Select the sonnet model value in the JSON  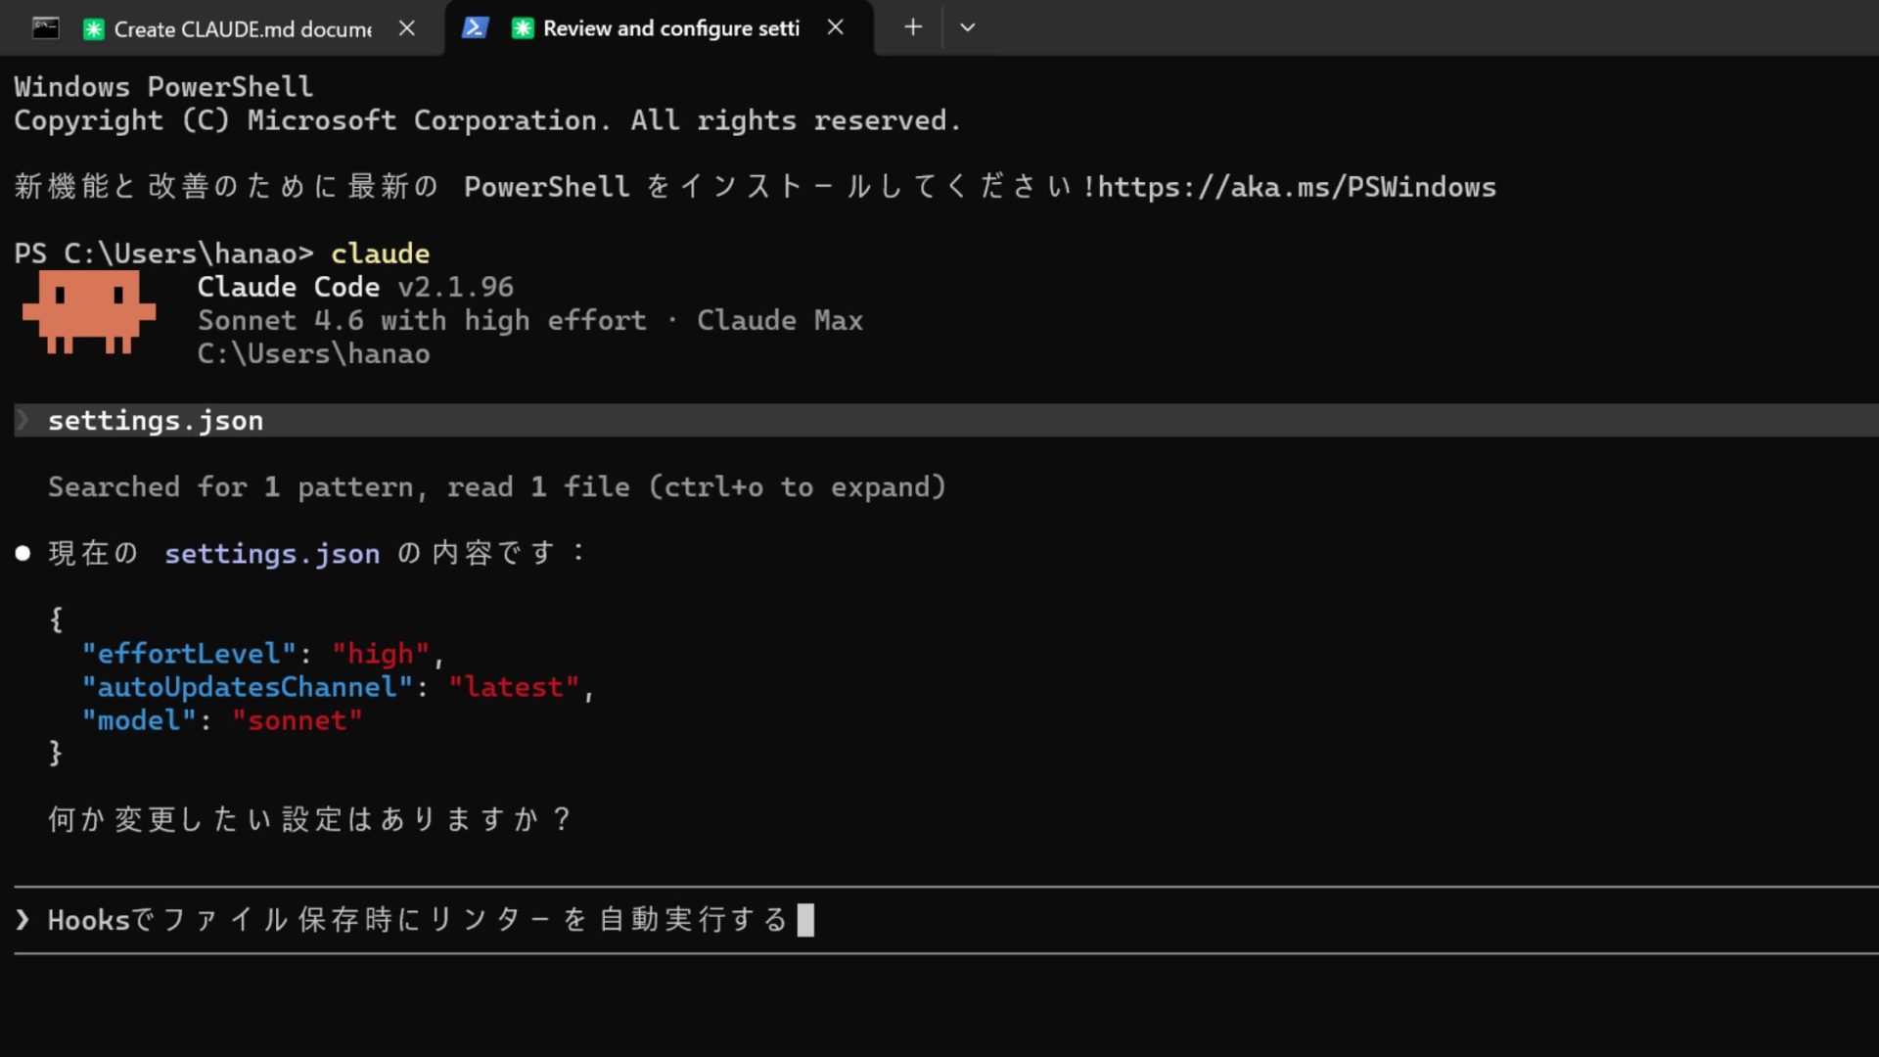click(297, 719)
